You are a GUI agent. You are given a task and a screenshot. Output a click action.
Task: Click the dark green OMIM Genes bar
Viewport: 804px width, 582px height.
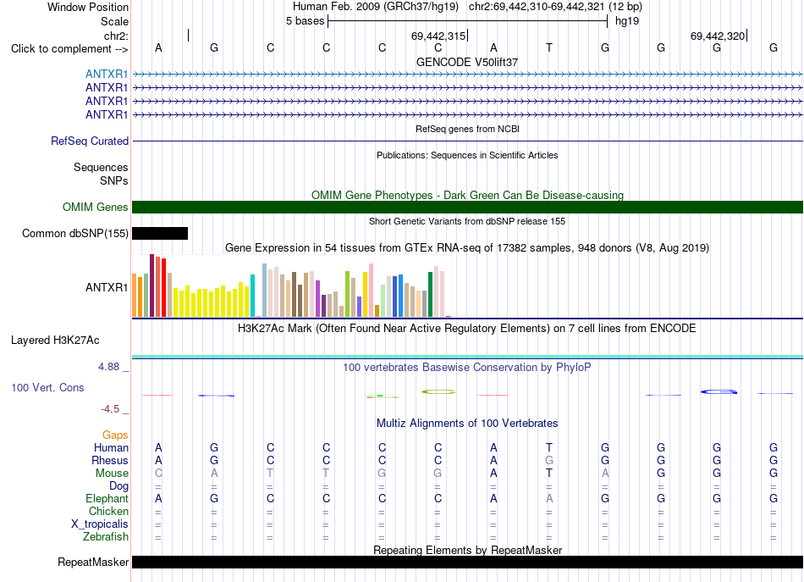468,207
